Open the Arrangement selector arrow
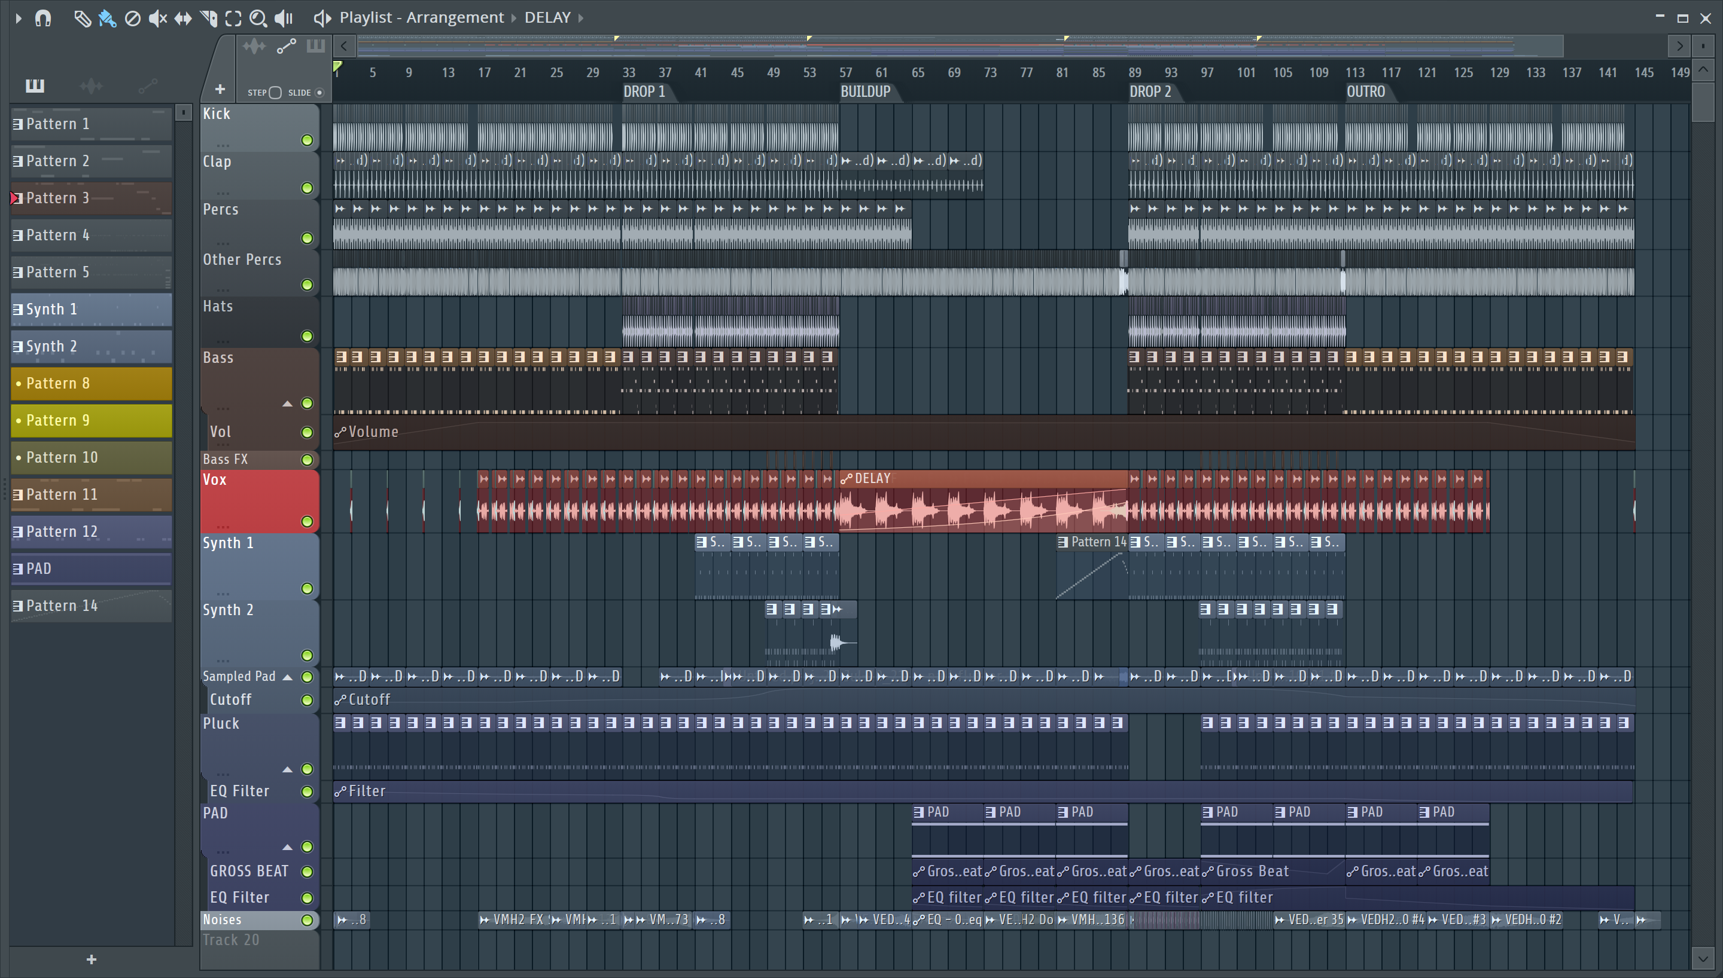 (x=514, y=18)
